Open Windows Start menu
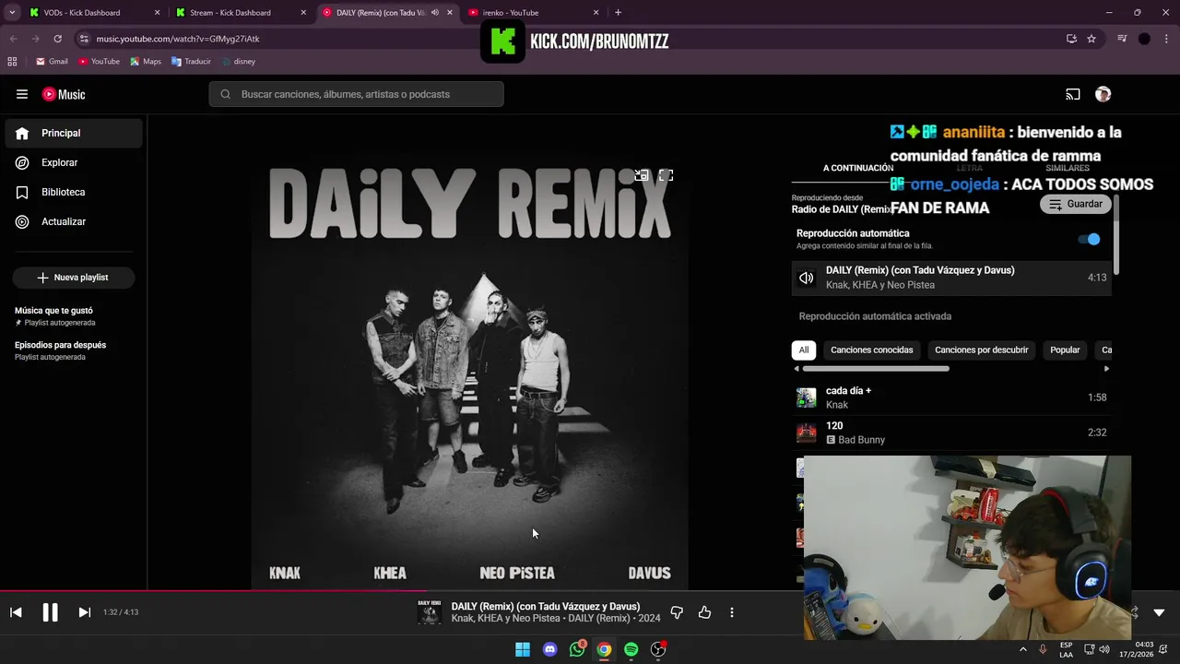Screen dimensions: 1180x664 (523, 649)
